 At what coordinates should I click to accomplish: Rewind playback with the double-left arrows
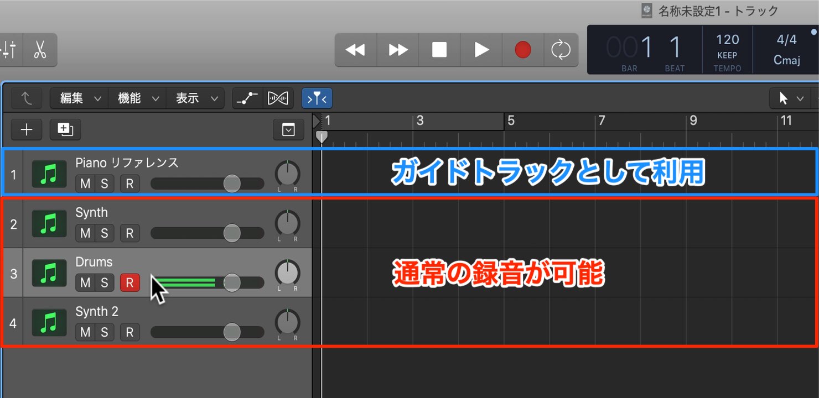coord(355,50)
